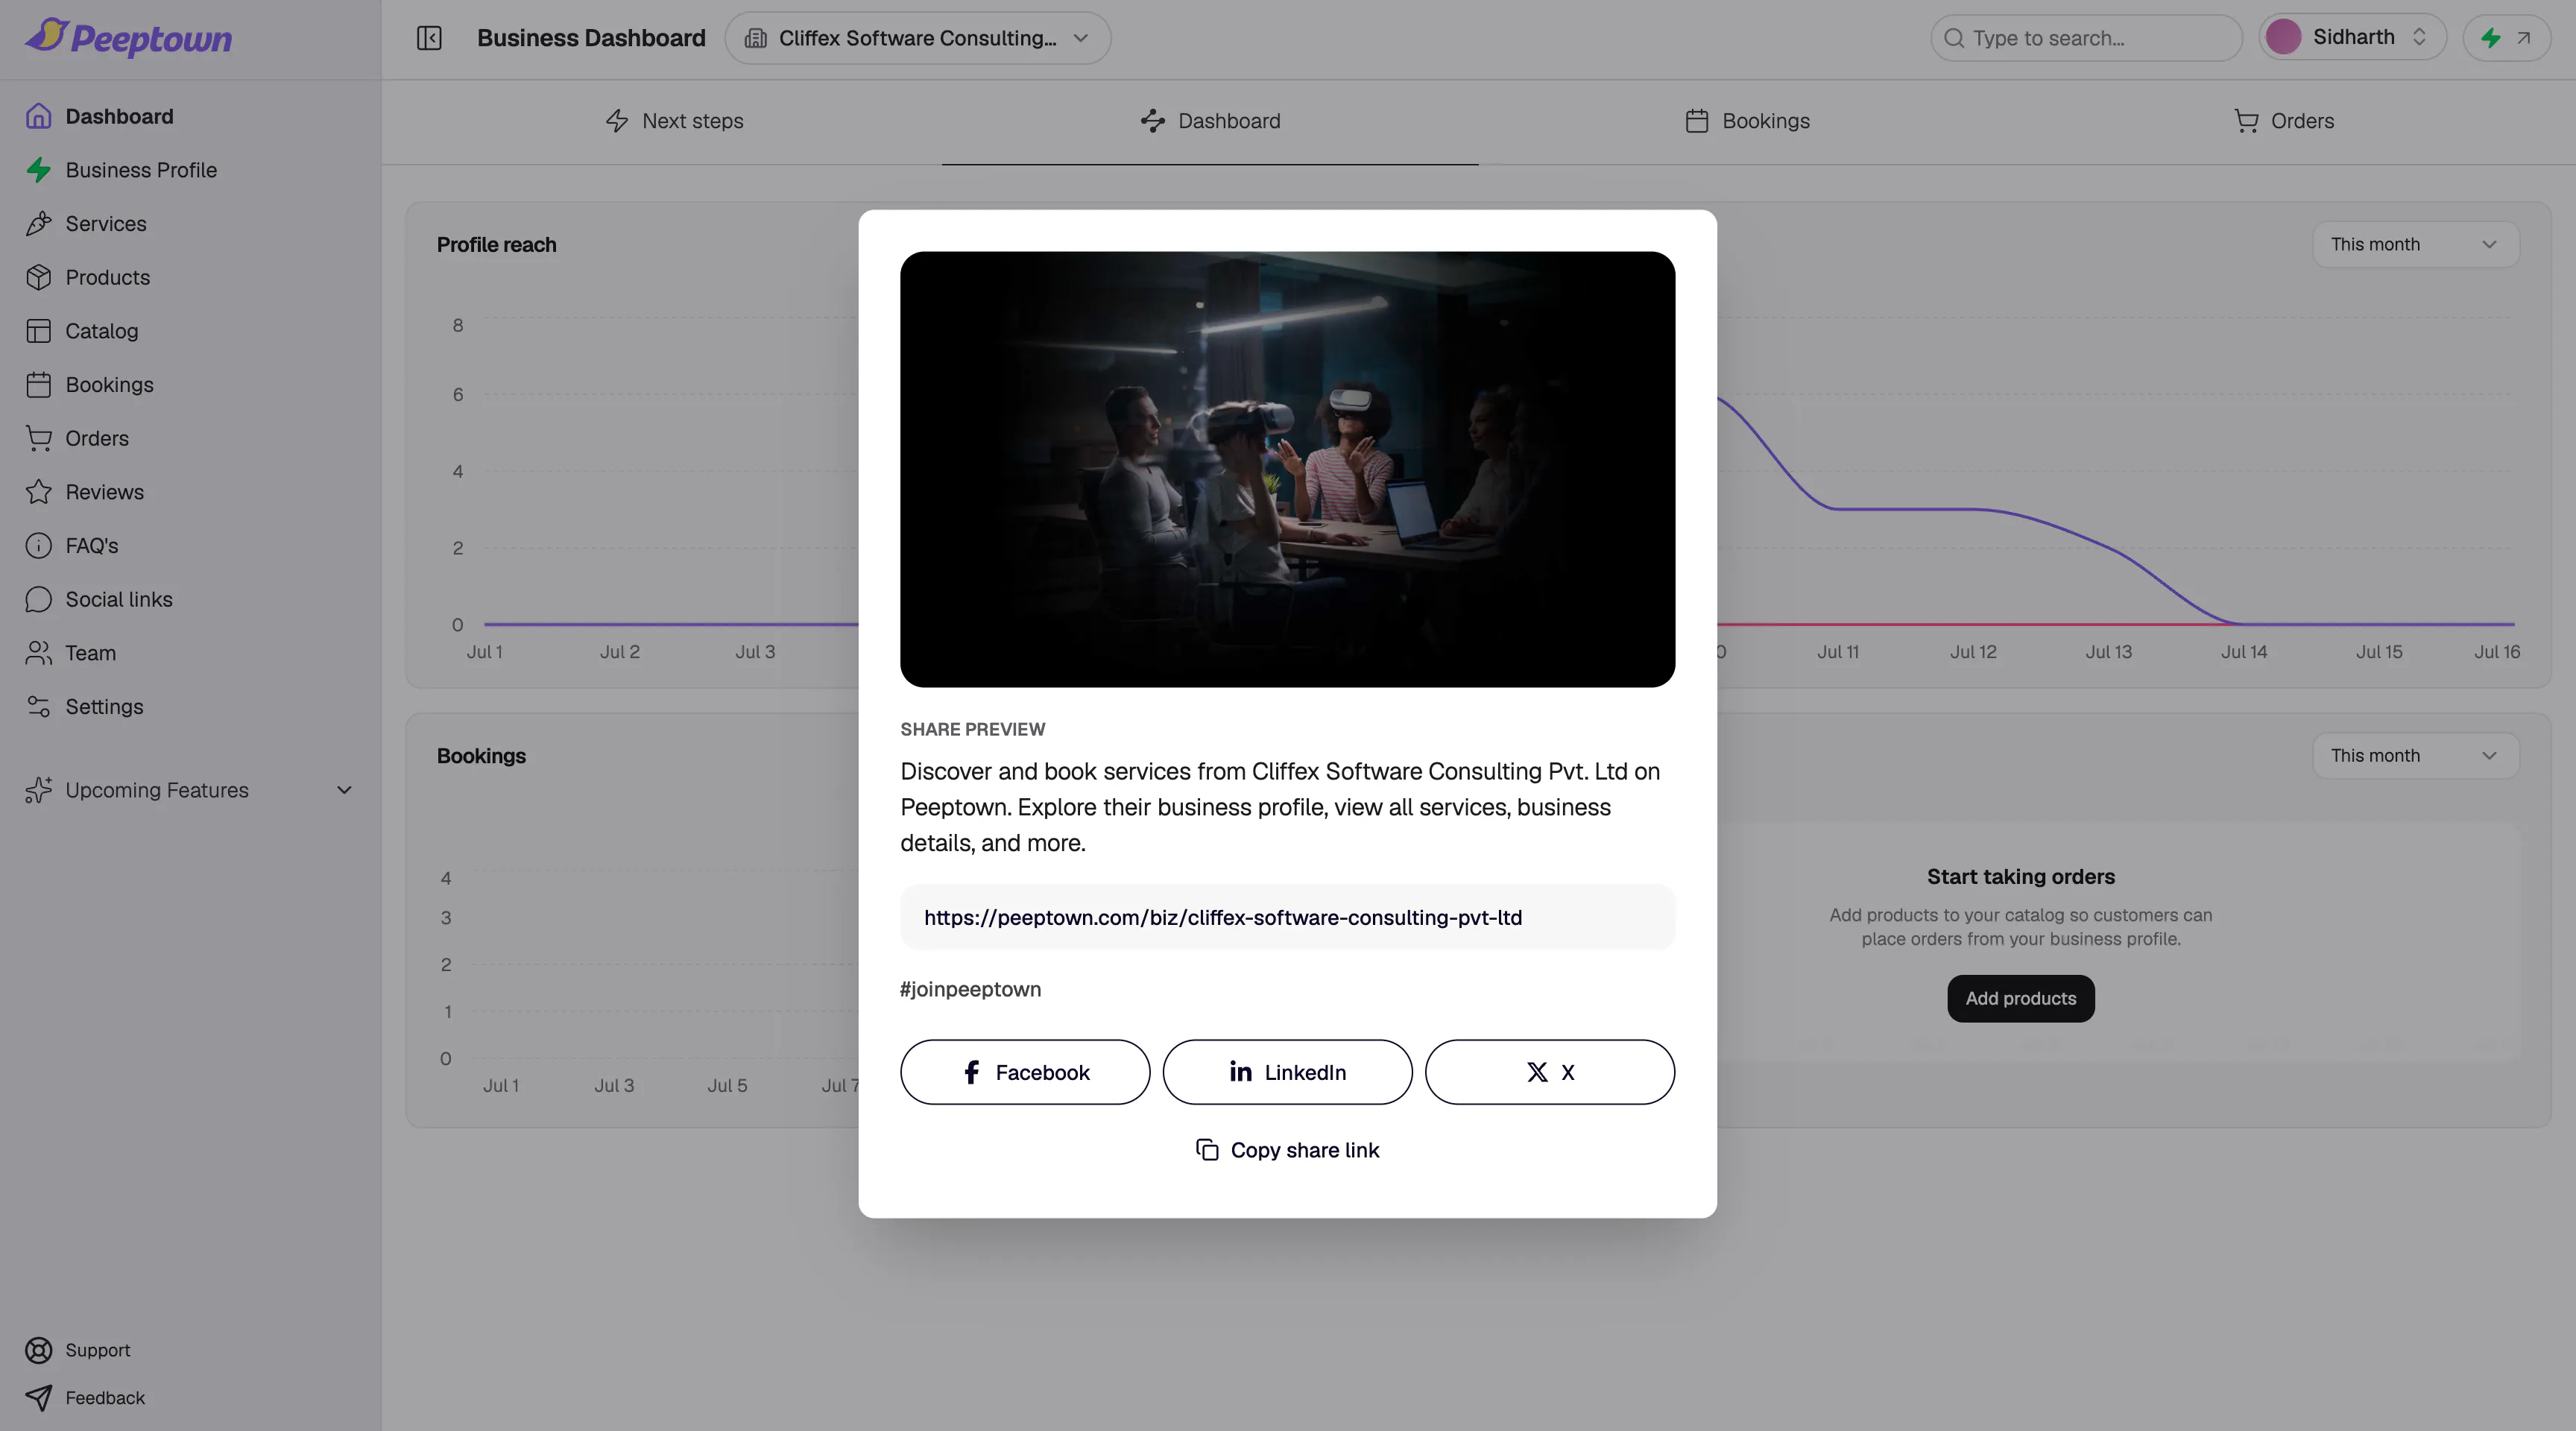The height and width of the screenshot is (1431, 2576).
Task: Open Reviews in sidebar
Action: point(85,492)
